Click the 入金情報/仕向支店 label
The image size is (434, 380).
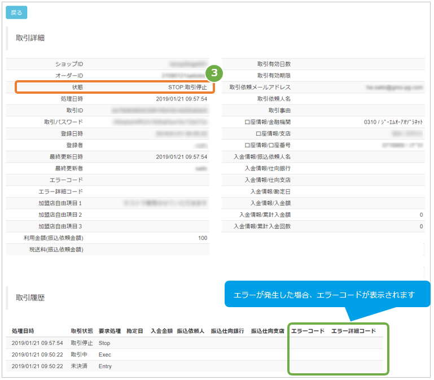(x=268, y=180)
